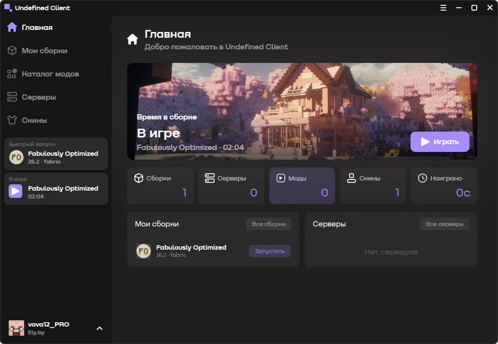Click the white home icon in page header

click(132, 39)
